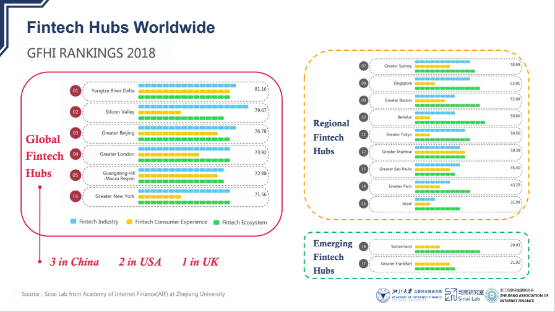Click the '2 in USA' caption
The image size is (555, 312).
click(x=140, y=262)
